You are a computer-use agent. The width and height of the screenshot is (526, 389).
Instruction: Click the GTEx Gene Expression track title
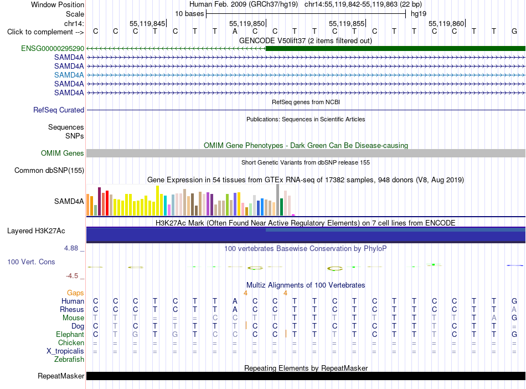point(306,180)
